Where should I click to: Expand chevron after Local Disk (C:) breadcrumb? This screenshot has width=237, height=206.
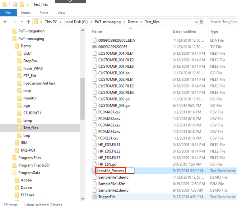(x=91, y=22)
